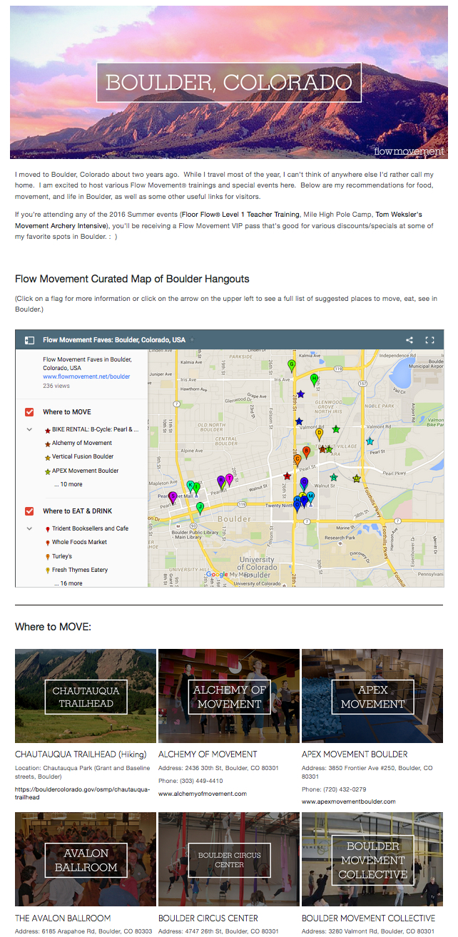Open the bouldercolorado.gov chautauqua-trailhead link

click(x=82, y=794)
